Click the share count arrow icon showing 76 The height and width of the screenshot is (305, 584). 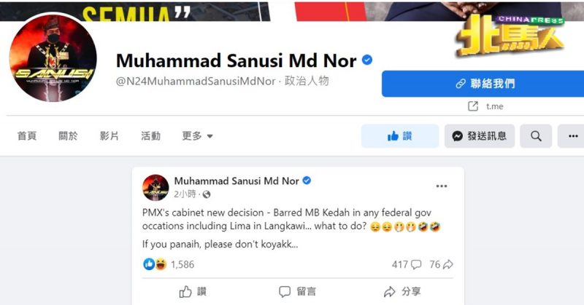pos(447,264)
